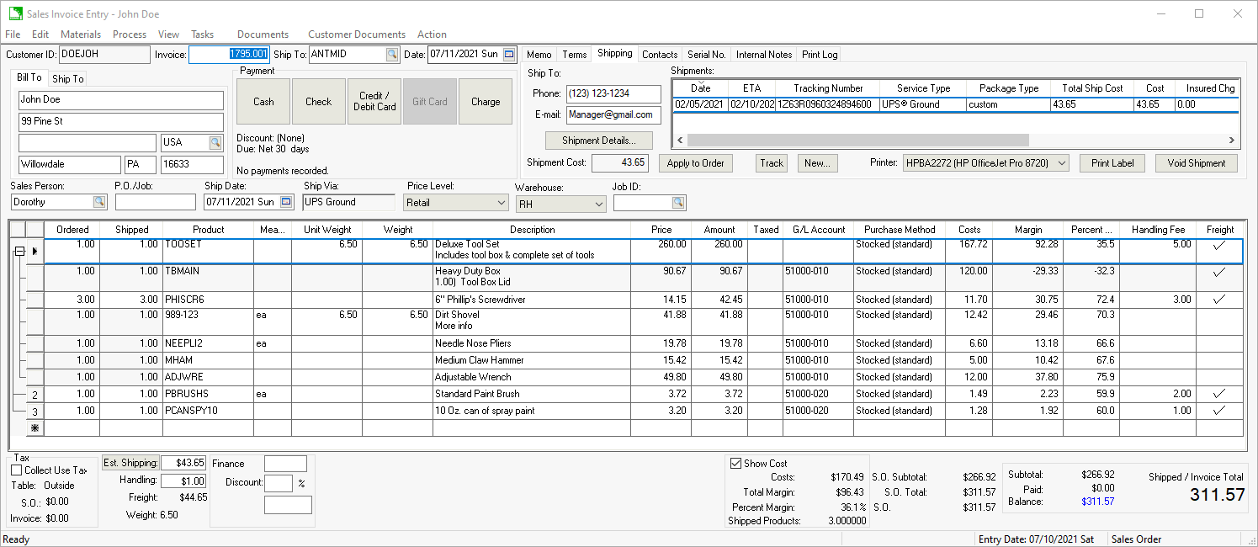Collapse the TOOSET kit tree row
Viewport: 1258px width, 547px height.
[18, 251]
